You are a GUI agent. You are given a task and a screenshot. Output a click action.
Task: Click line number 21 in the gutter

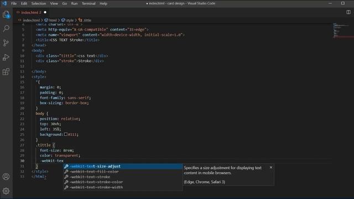coord(22,113)
